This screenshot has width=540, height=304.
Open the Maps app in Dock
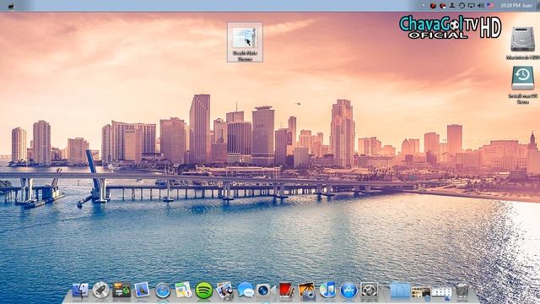point(183,290)
